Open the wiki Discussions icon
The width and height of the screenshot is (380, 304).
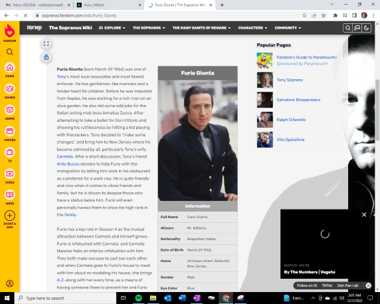pos(357,28)
